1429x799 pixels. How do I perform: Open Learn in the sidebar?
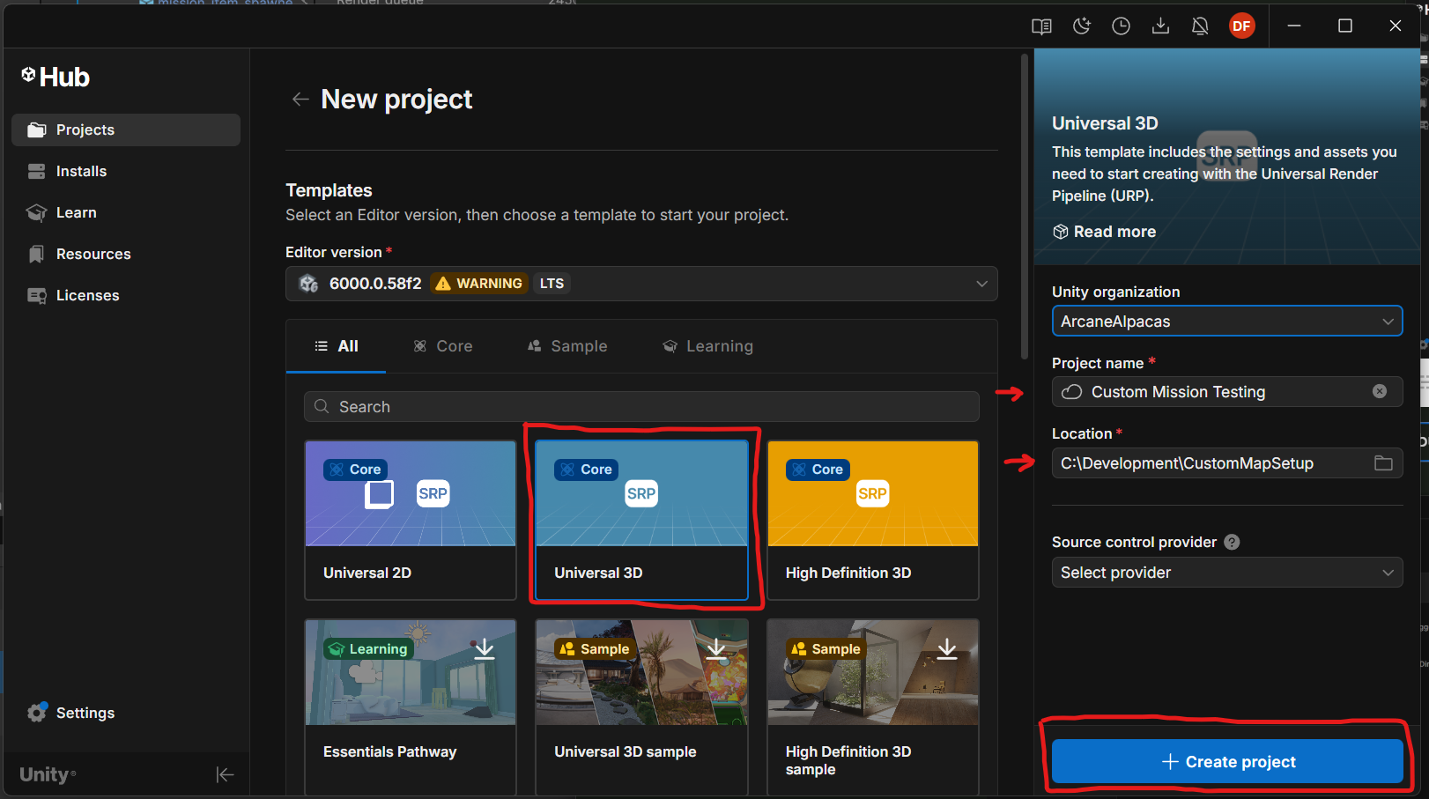pyautogui.click(x=126, y=212)
